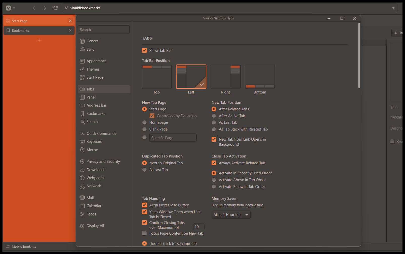Set tab bar position to Right
Screen dimensions: 405x254
click(226, 77)
